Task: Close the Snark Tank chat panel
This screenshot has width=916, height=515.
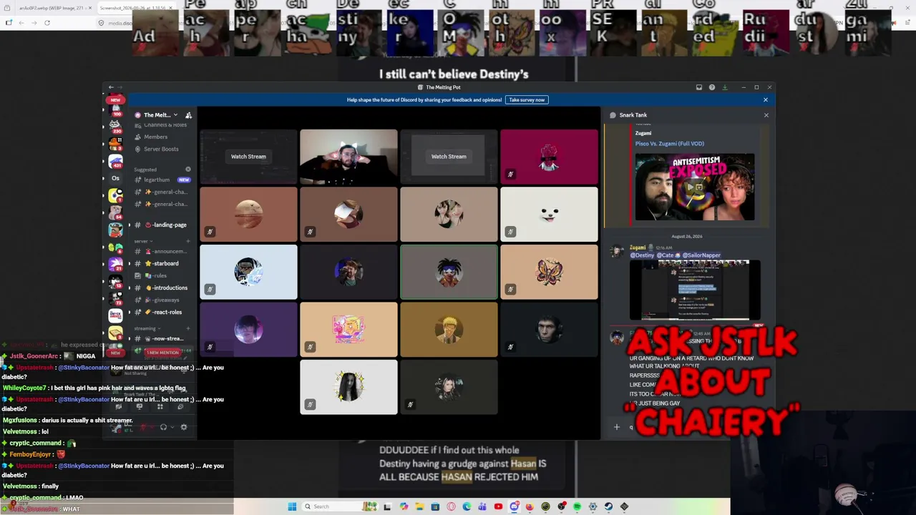Action: click(x=766, y=115)
